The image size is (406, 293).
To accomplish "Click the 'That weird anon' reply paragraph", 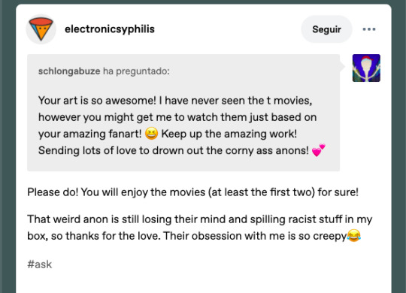I will (200, 228).
